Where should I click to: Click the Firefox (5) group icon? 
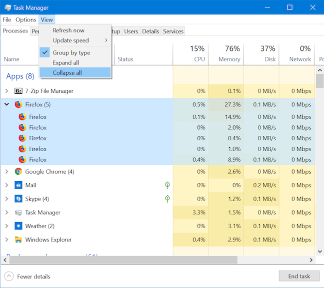coord(18,104)
